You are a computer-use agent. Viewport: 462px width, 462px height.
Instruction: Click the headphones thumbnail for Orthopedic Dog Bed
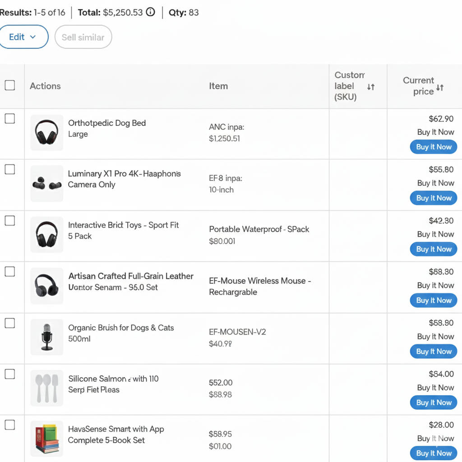click(x=46, y=132)
